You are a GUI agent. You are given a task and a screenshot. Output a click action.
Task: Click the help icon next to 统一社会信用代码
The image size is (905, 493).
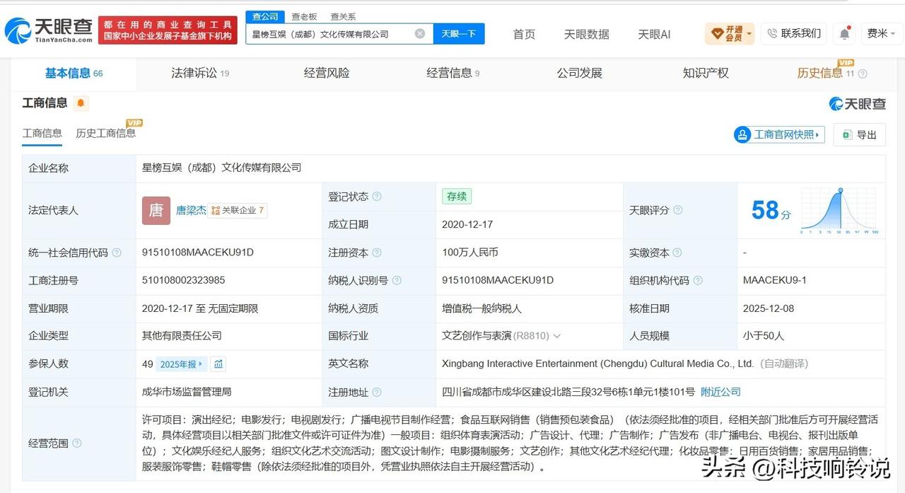tap(117, 253)
